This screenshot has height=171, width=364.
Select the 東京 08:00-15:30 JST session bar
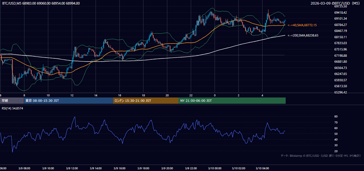(68, 101)
